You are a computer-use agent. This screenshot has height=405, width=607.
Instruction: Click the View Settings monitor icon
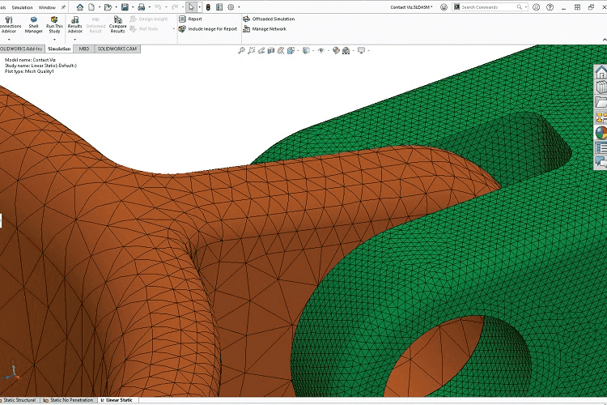click(362, 50)
